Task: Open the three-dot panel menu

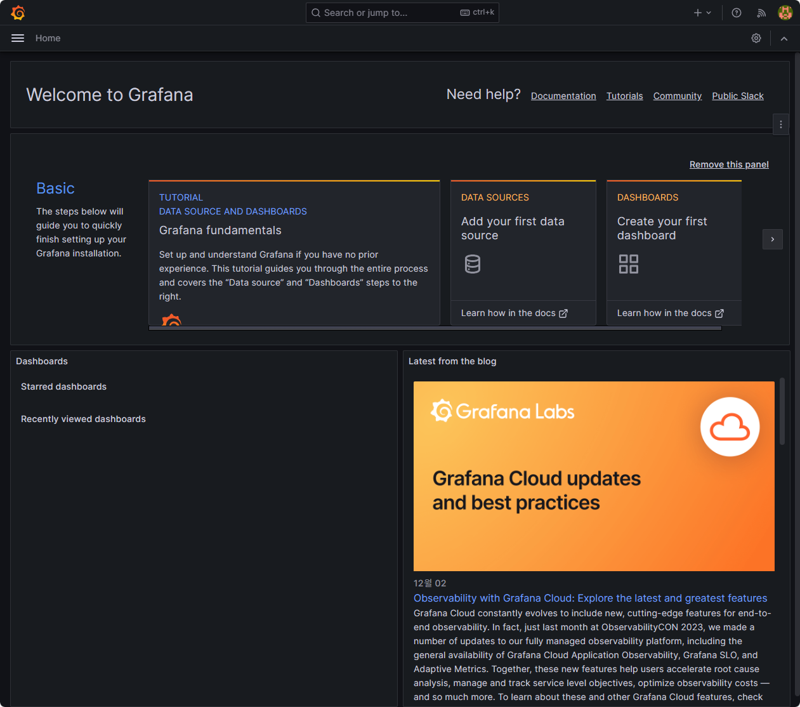Action: click(x=781, y=124)
